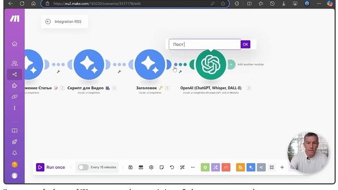The height and width of the screenshot is (190, 338).
Task: Click the Integration RSS scenario title
Action: [68, 22]
